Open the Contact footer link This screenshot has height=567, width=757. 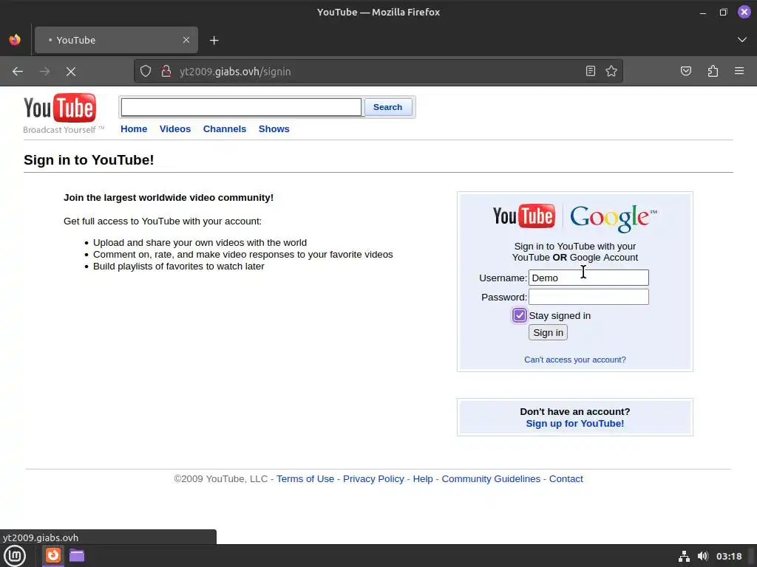click(566, 478)
